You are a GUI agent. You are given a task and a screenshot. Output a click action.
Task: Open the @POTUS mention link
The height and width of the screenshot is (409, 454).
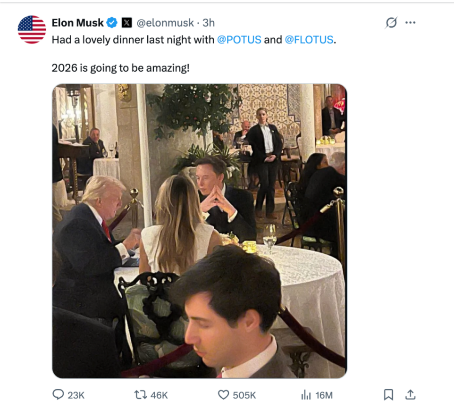click(239, 40)
